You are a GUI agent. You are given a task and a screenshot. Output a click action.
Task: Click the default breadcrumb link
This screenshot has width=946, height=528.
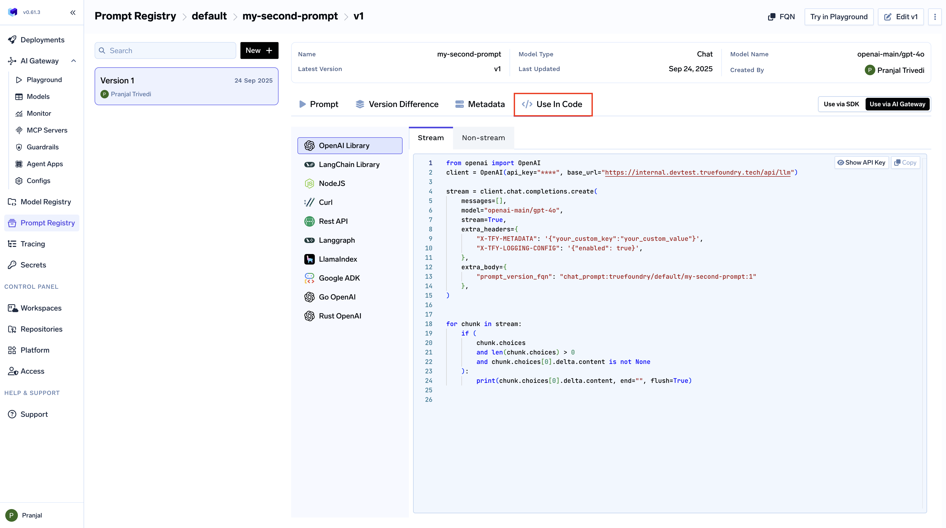click(209, 16)
